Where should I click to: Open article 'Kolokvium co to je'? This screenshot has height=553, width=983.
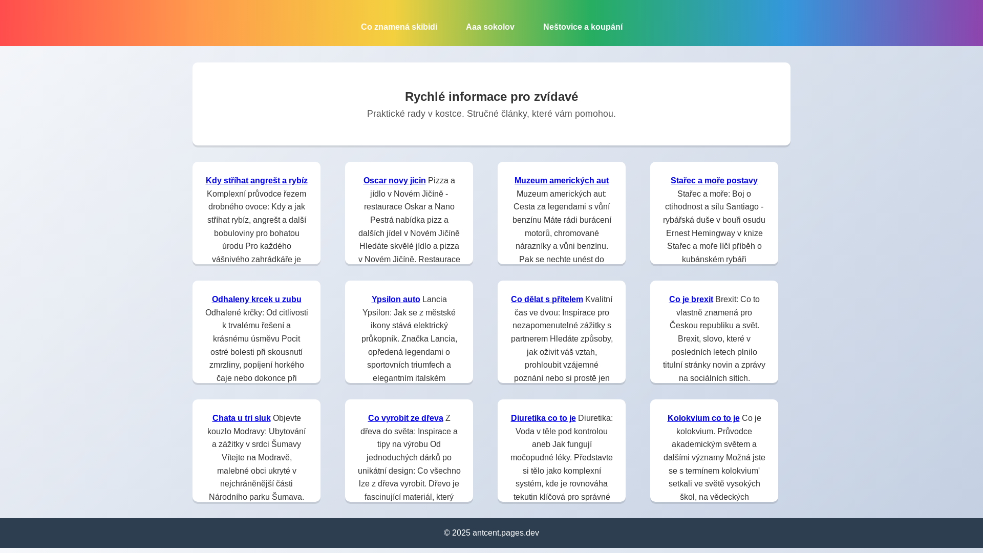703,418
